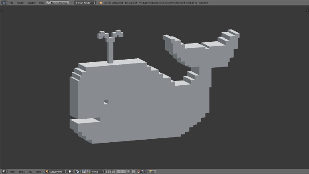Toggle lock camera and layers to scene
This screenshot has height=174, width=309.
(x=129, y=172)
